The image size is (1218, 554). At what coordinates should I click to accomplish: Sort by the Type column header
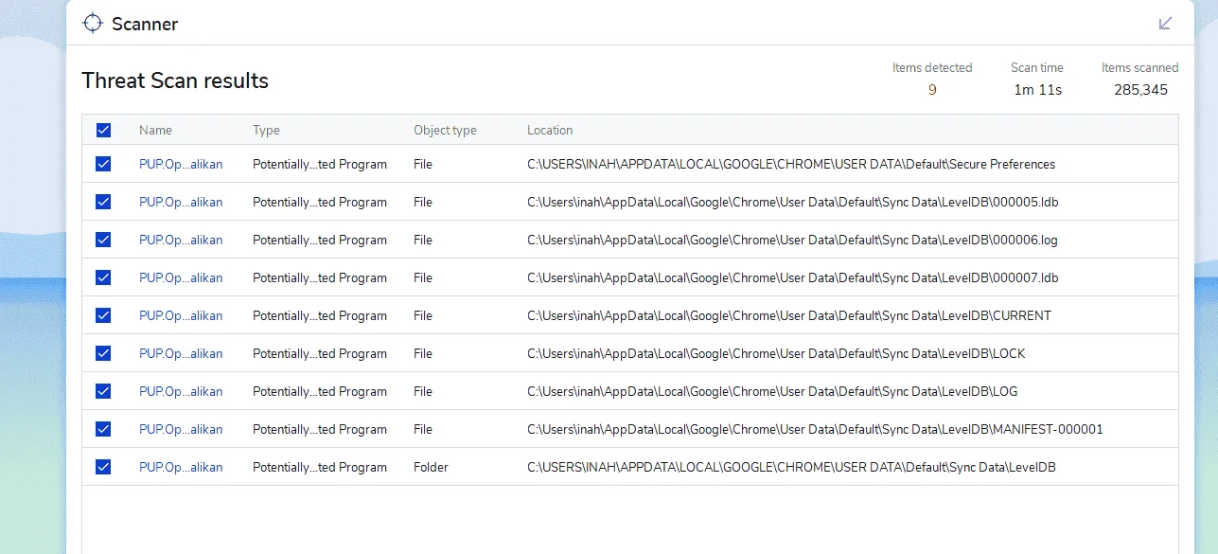click(x=266, y=130)
